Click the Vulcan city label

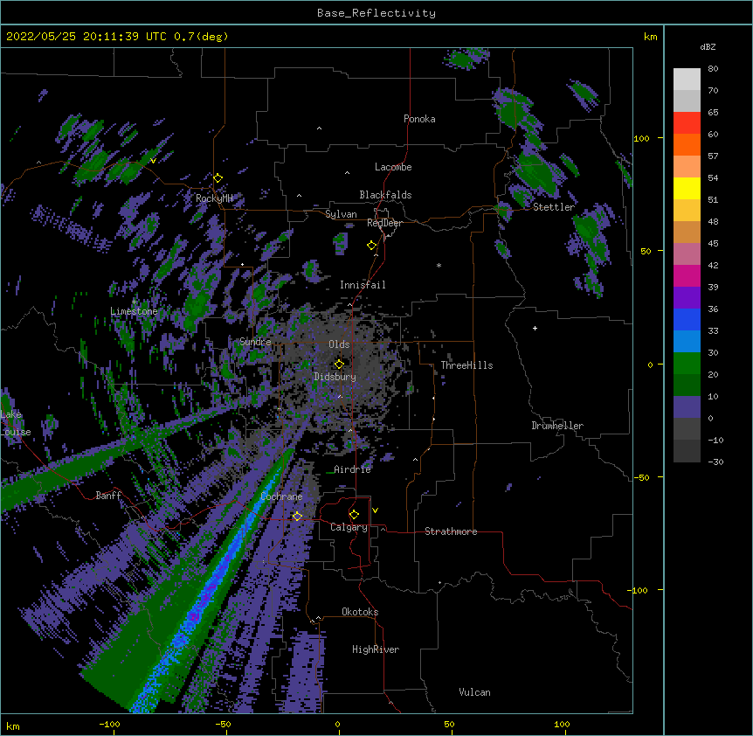[474, 692]
